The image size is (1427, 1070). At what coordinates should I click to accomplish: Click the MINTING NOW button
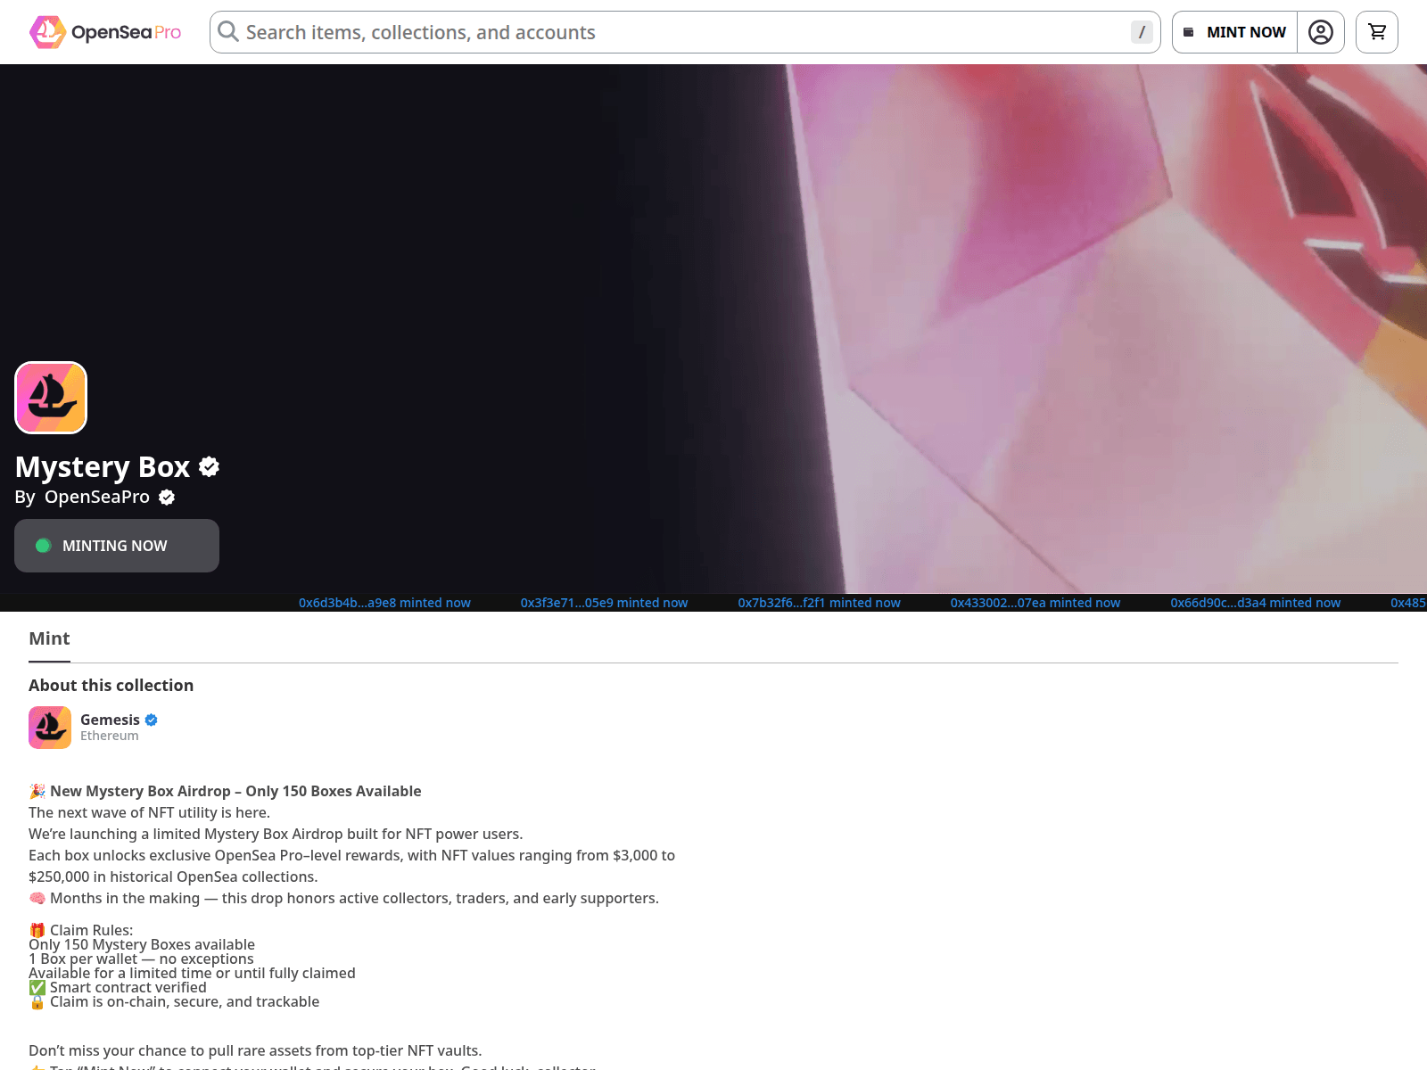point(117,546)
